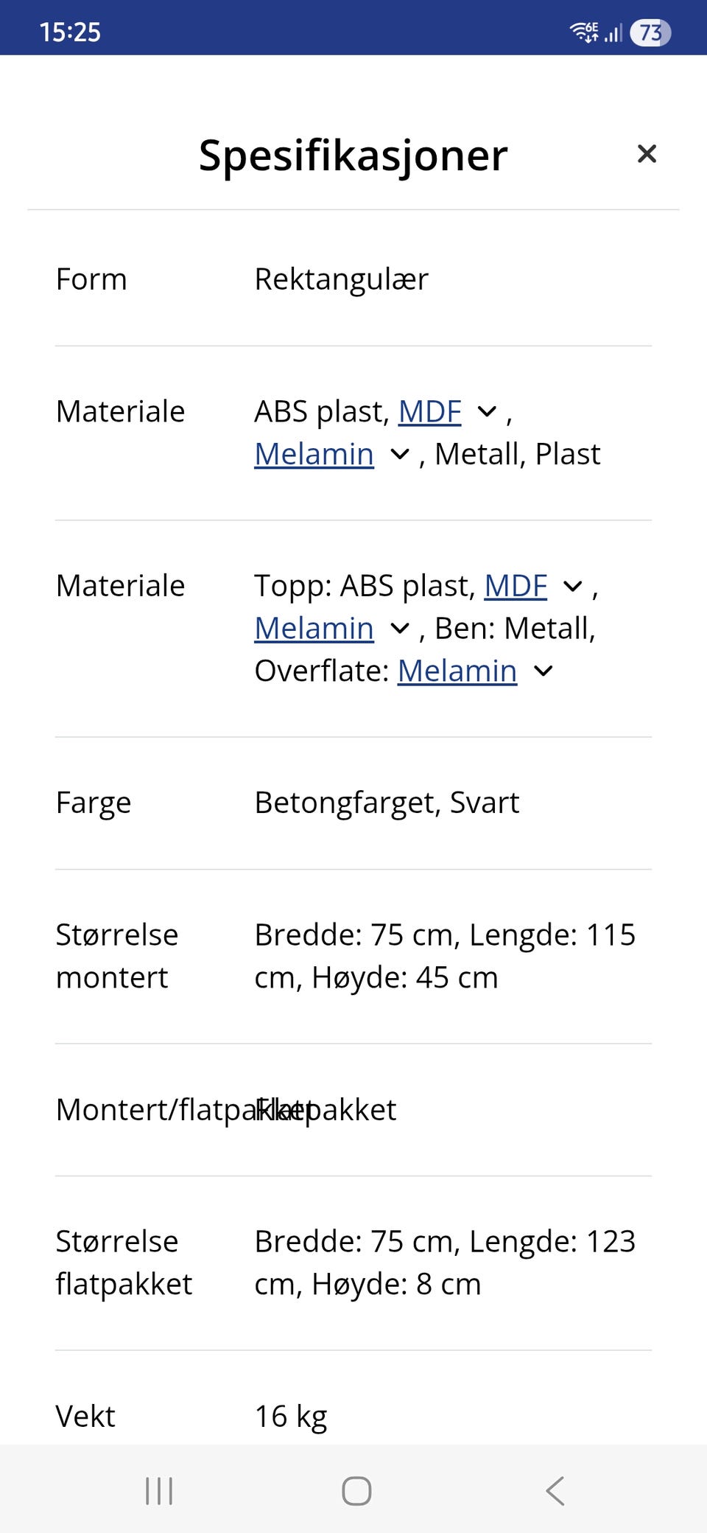Select the Spesifikasjoner title text
707x1533 pixels.
[352, 155]
